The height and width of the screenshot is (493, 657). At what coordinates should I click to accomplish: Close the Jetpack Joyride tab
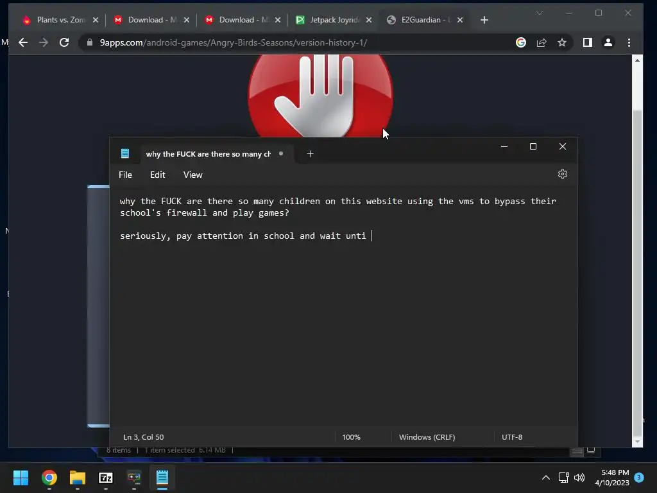[x=369, y=20]
